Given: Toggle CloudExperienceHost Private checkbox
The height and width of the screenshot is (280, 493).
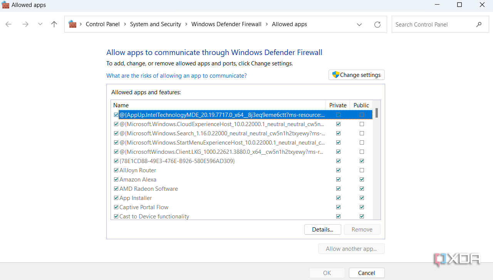Looking at the screenshot, I should point(338,124).
